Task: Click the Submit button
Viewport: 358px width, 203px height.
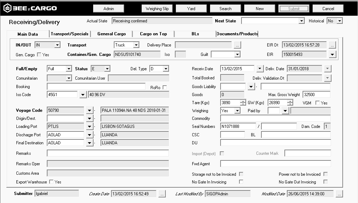Action: (x=294, y=9)
